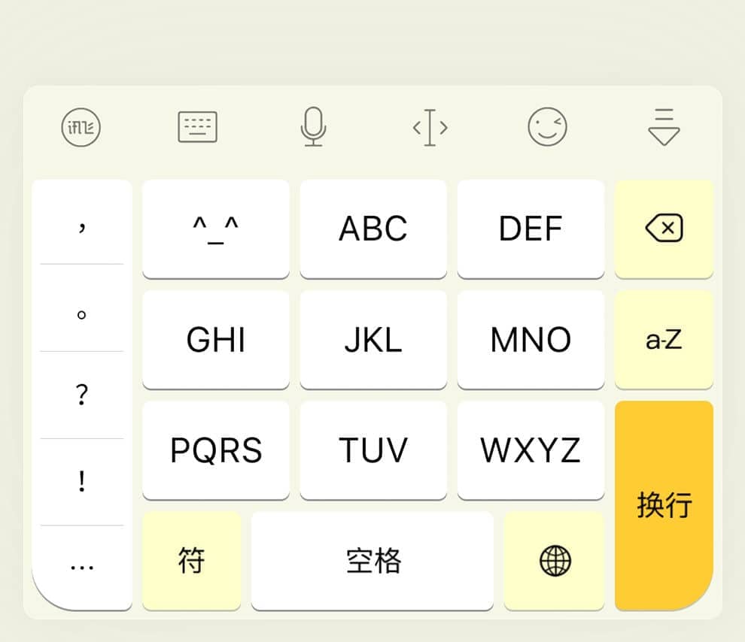Toggle the a-Z case switch key
745x642 pixels.
[x=664, y=340]
